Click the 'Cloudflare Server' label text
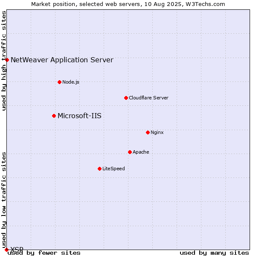 pyautogui.click(x=148, y=98)
